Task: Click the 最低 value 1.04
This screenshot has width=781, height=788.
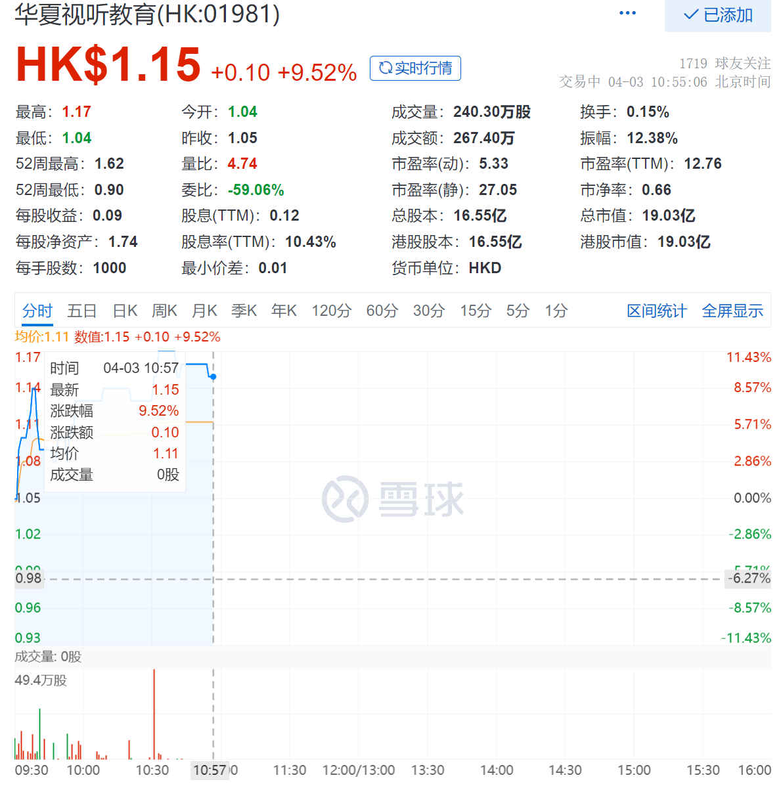Action: [76, 138]
